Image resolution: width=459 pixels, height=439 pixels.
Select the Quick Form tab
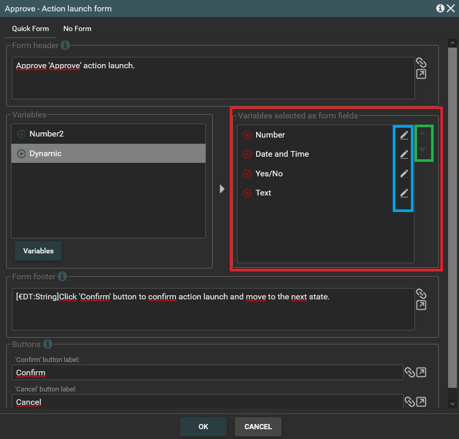click(31, 28)
